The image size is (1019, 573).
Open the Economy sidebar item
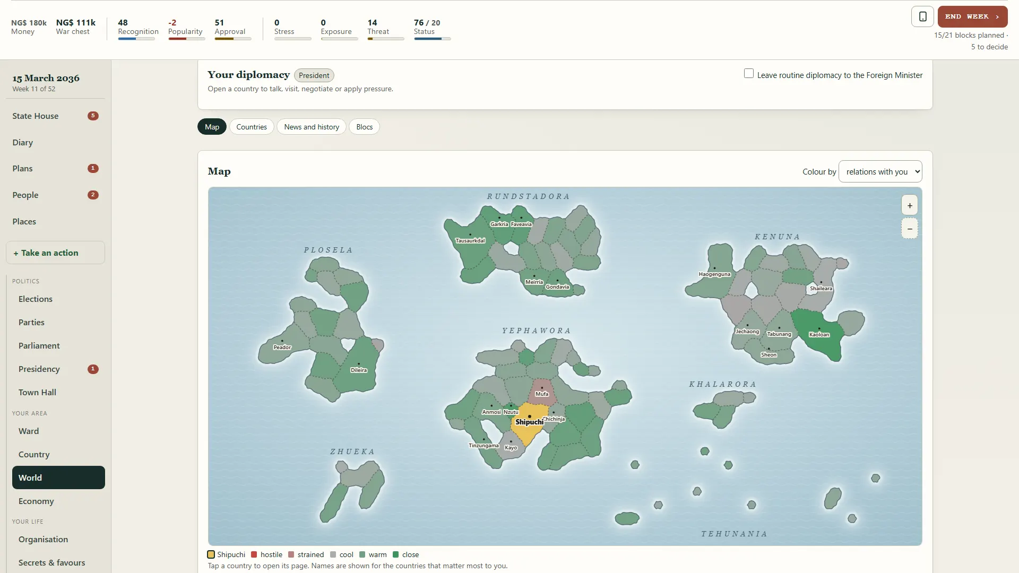click(58, 501)
